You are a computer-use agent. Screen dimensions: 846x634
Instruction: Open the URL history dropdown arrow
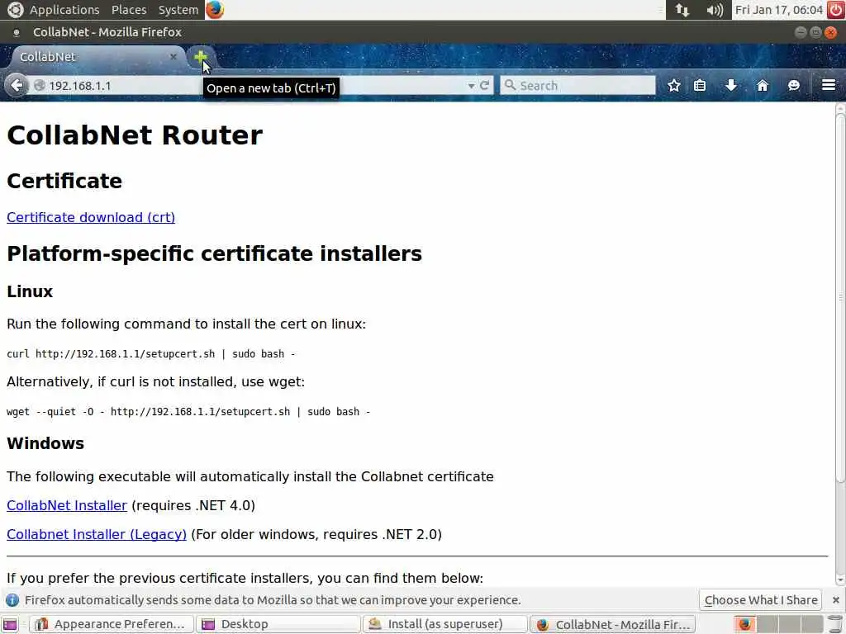pyautogui.click(x=471, y=86)
